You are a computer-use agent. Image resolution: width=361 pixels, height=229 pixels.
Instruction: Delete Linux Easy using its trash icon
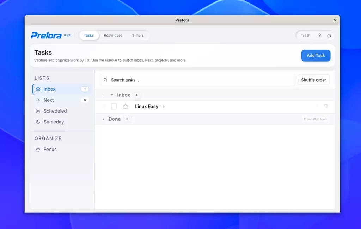[x=326, y=106]
